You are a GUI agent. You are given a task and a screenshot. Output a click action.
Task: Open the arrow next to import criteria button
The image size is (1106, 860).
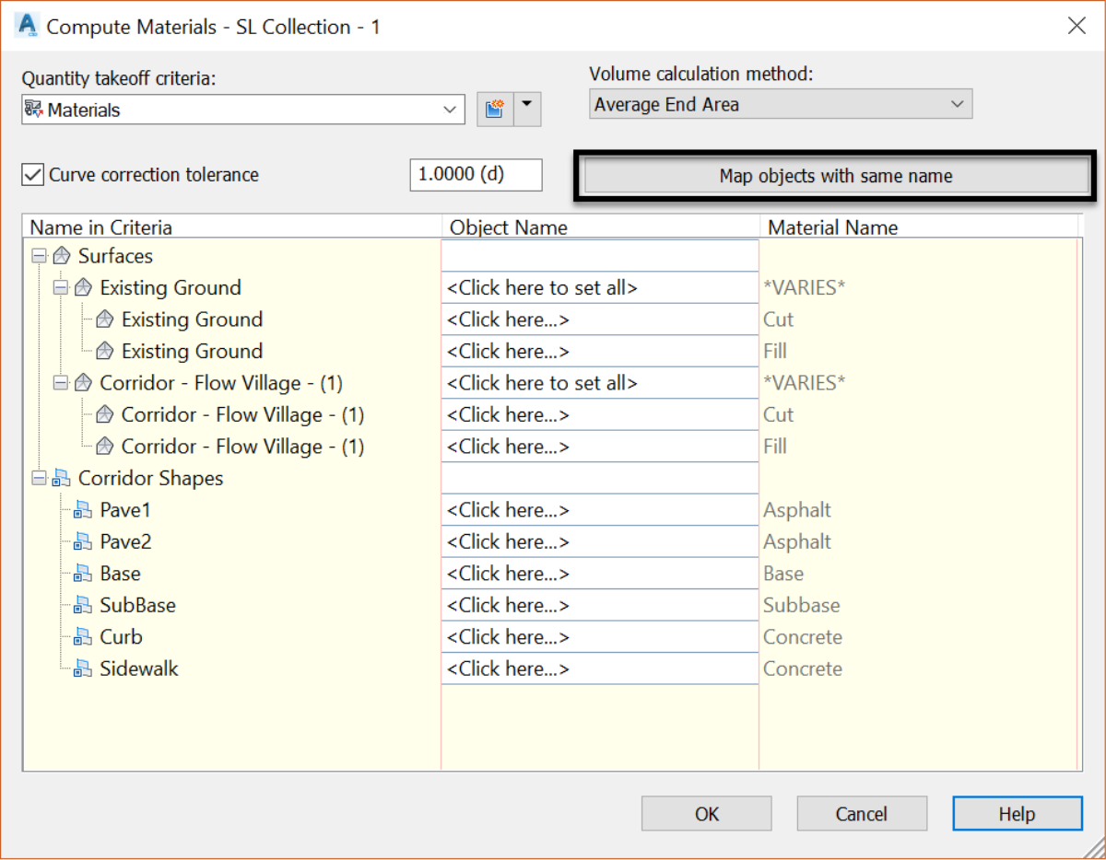coord(526,110)
